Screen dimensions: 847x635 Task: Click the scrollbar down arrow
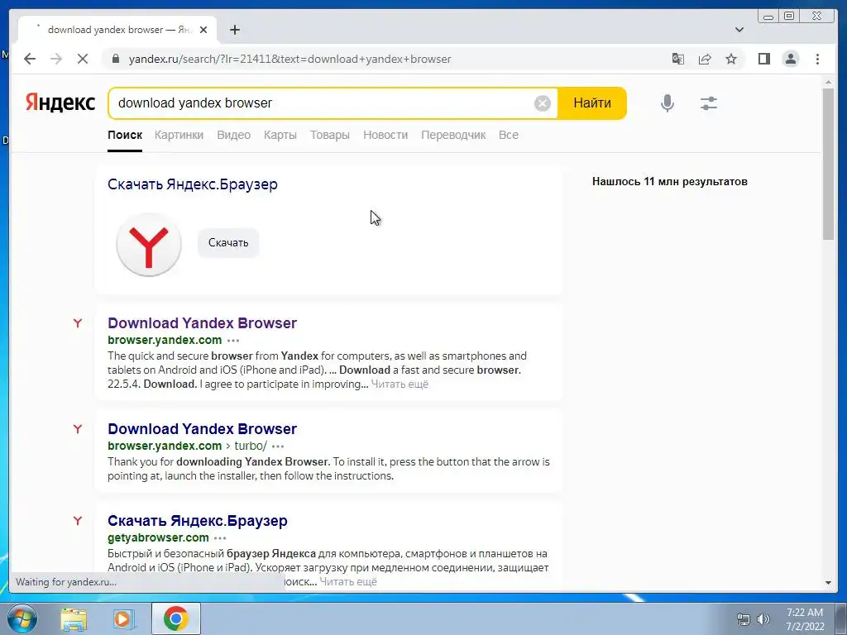coord(828,583)
